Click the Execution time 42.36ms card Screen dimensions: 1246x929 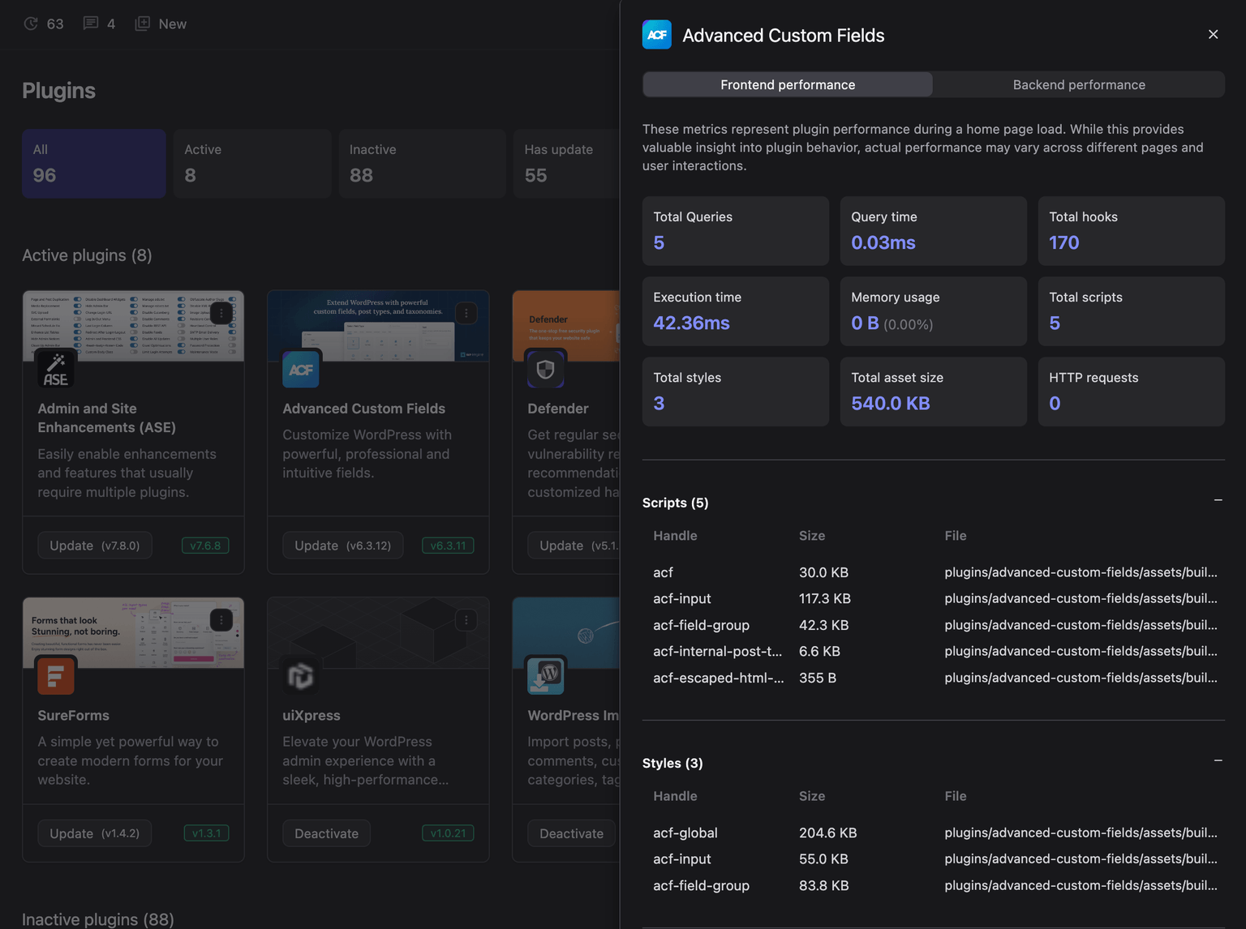pyautogui.click(x=736, y=311)
